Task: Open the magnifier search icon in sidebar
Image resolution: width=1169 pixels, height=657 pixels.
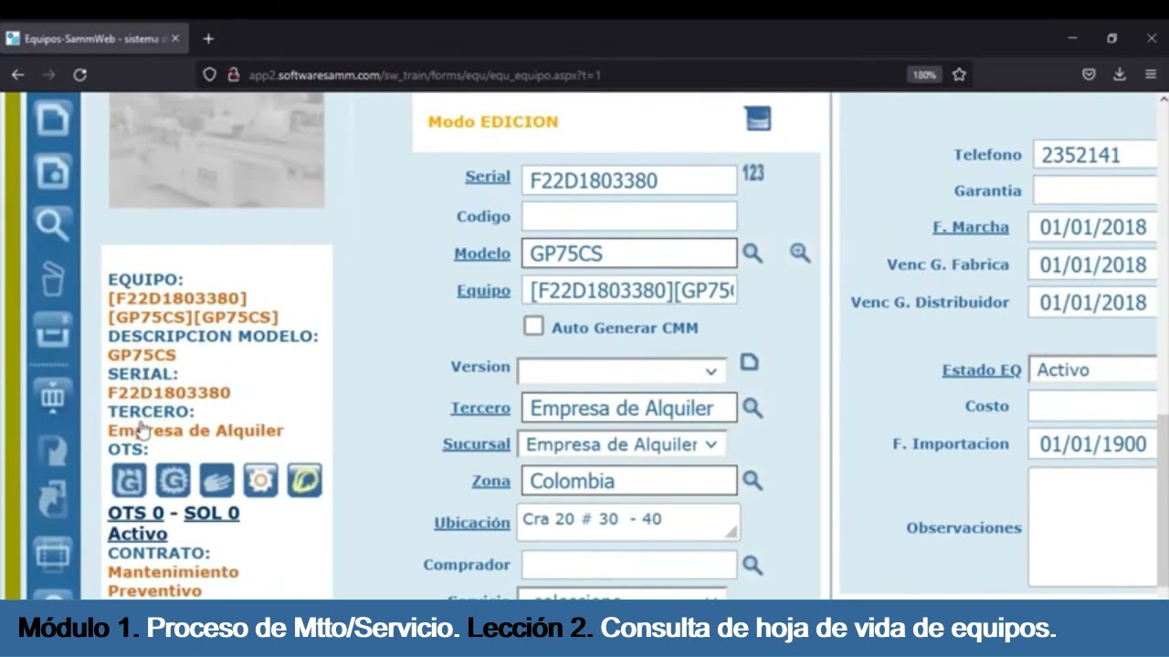Action: [52, 224]
